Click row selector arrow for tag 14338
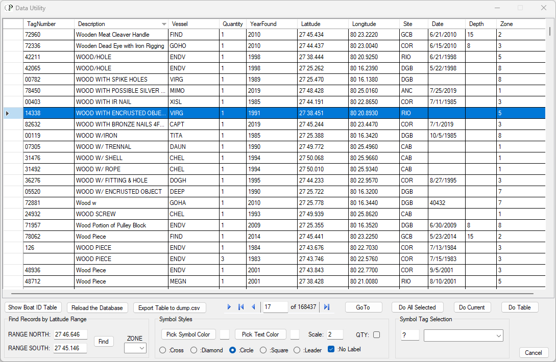Image resolution: width=556 pixels, height=362 pixels. pyautogui.click(x=7, y=113)
